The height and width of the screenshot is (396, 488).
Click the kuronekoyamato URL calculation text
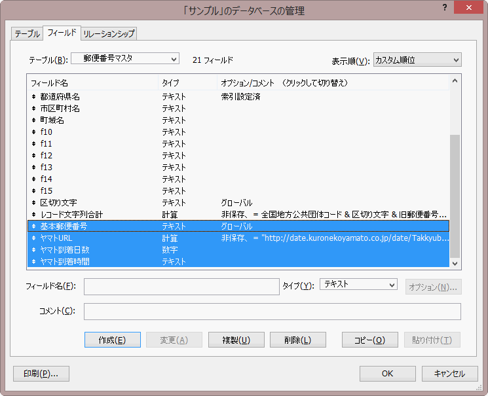pyautogui.click(x=335, y=238)
